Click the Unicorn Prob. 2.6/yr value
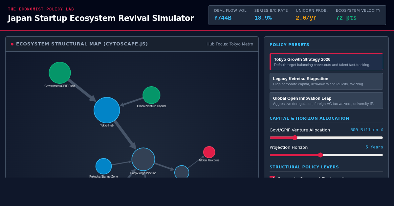Image resolution: width=394 pixels, height=206 pixels. click(306, 18)
